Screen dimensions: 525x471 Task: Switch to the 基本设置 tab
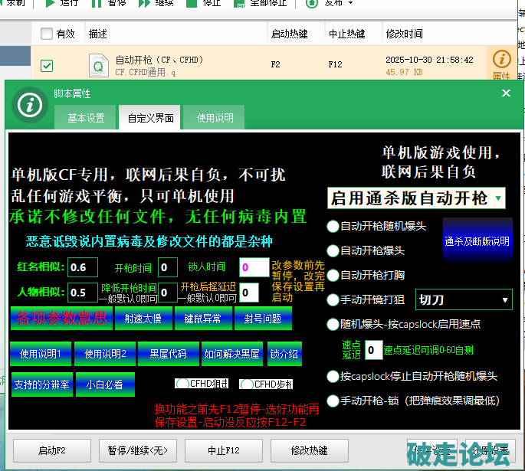tap(86, 118)
